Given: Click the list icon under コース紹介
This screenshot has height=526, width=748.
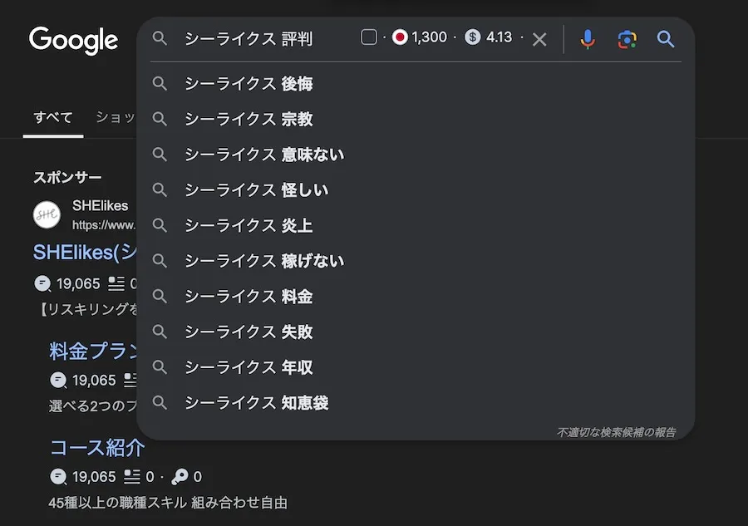Looking at the screenshot, I should (131, 476).
